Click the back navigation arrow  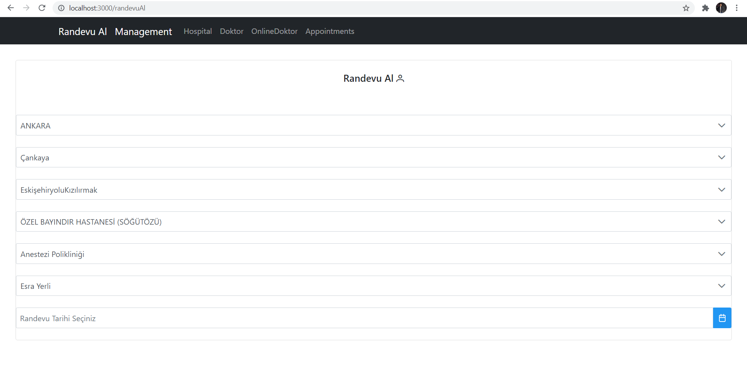[x=11, y=8]
